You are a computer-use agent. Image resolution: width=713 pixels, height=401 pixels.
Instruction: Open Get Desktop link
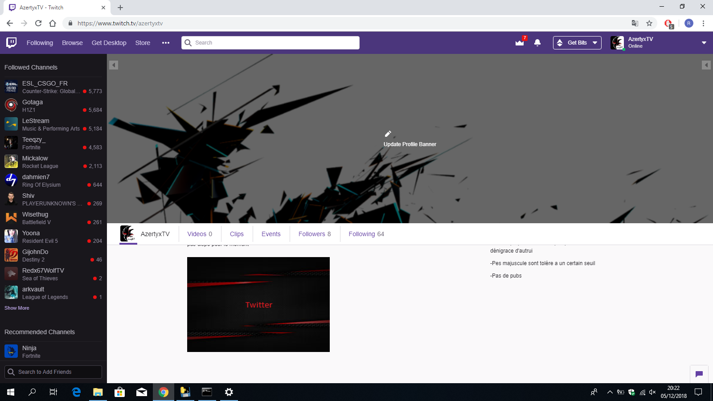109,43
